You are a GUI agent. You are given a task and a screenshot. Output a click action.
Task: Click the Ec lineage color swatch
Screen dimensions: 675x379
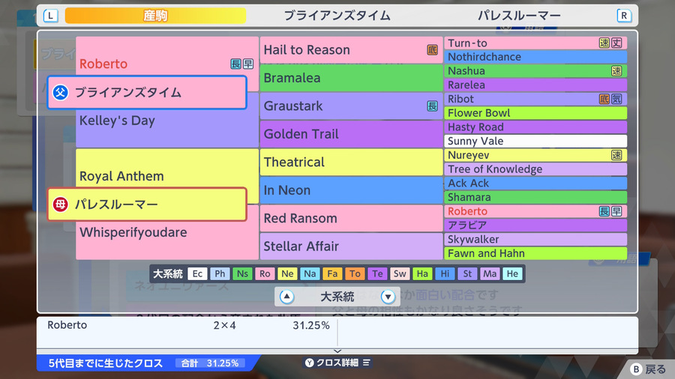[x=197, y=273]
